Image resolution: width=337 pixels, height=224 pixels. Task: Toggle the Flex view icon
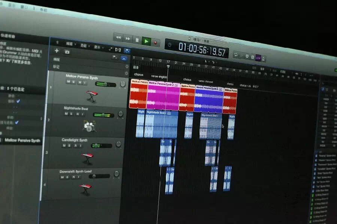[118, 50]
